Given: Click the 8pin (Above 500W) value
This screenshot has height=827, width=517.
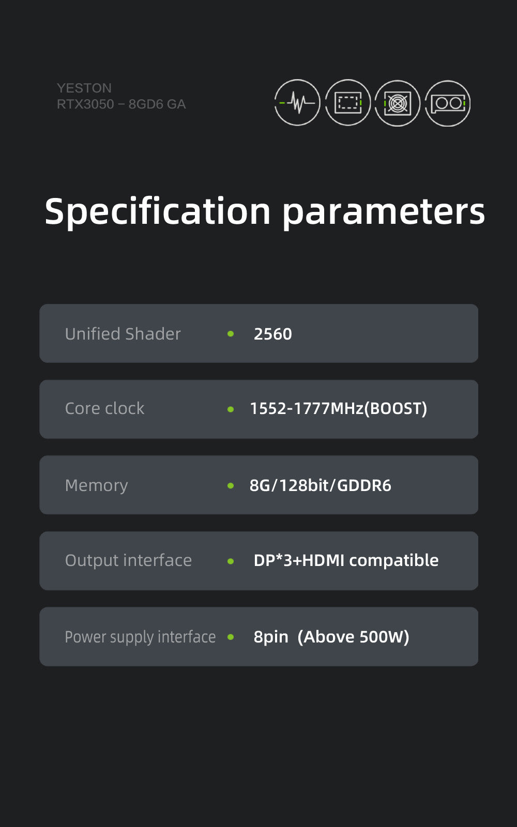Looking at the screenshot, I should tap(331, 637).
